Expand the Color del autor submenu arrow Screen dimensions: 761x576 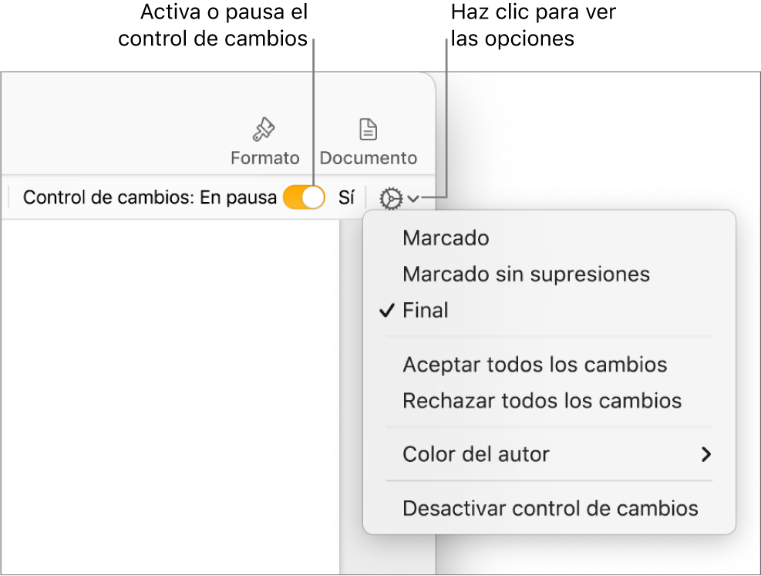coord(705,454)
